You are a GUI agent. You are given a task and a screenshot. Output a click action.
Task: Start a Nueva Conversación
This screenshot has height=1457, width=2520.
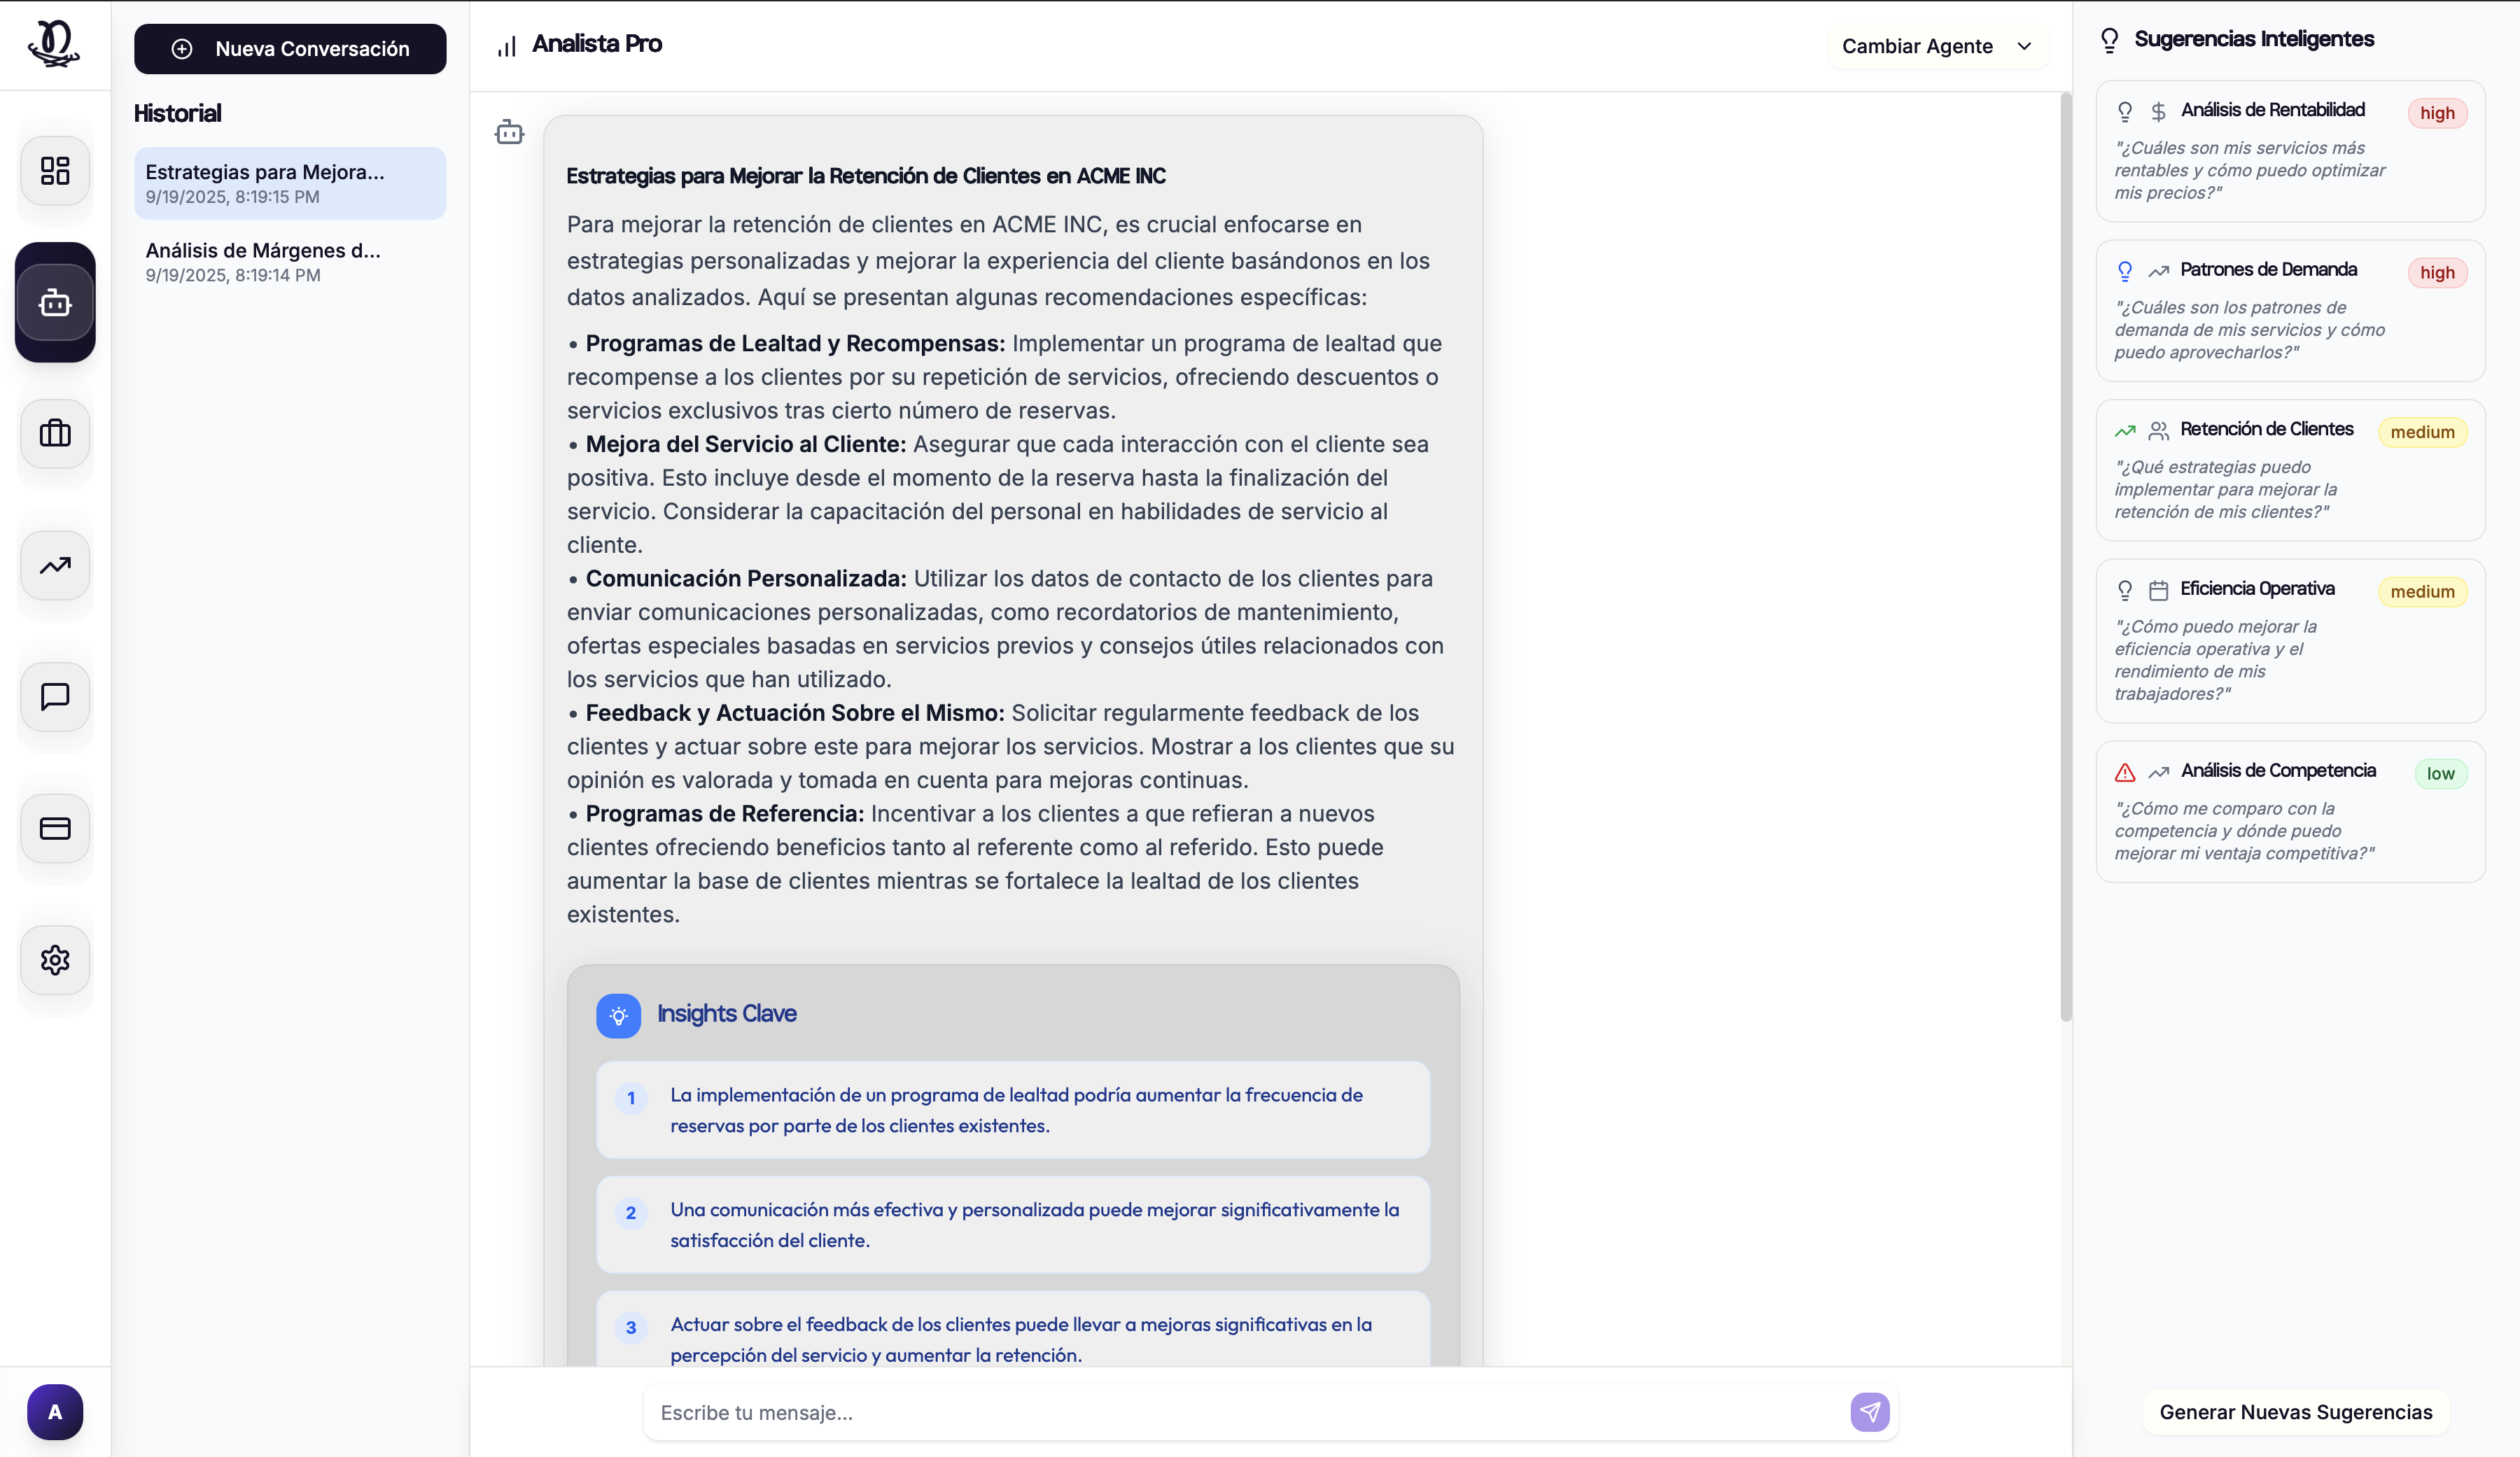point(290,48)
